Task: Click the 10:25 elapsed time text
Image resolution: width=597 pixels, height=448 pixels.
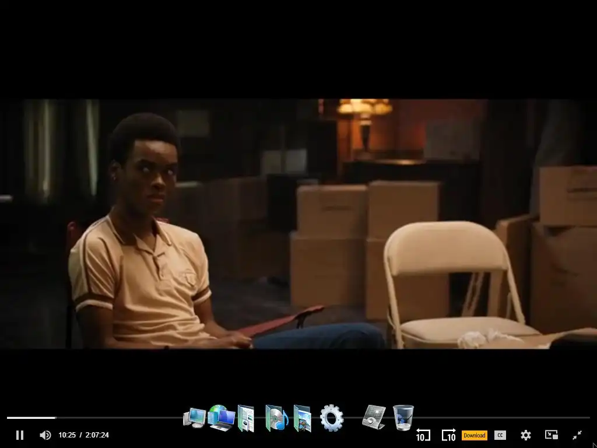Action: [67, 435]
